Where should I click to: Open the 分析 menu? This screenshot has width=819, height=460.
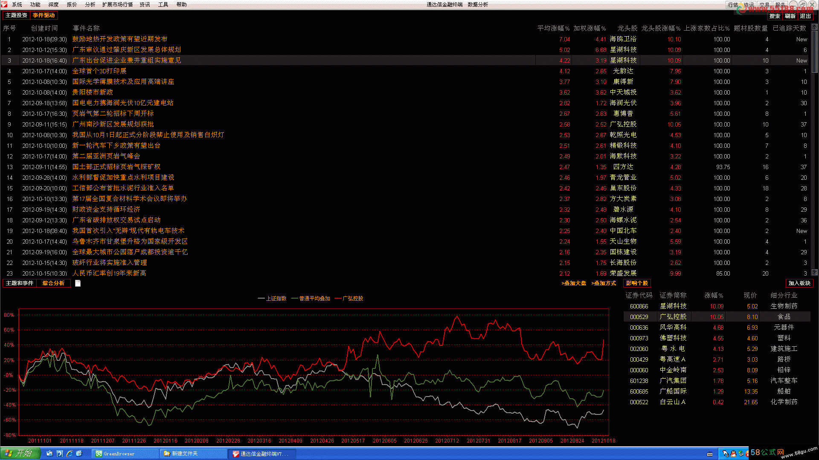tap(90, 5)
